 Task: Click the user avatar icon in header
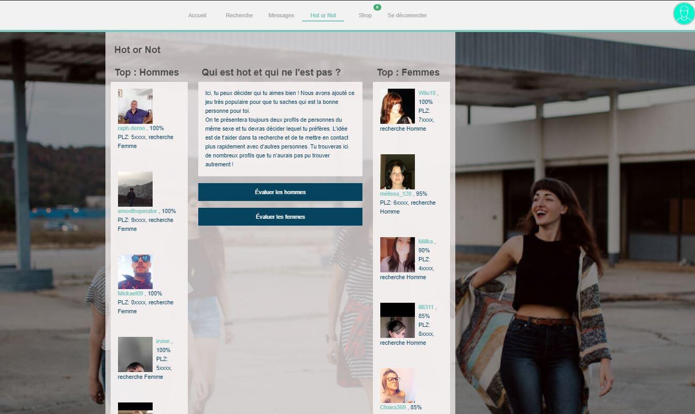(x=683, y=14)
